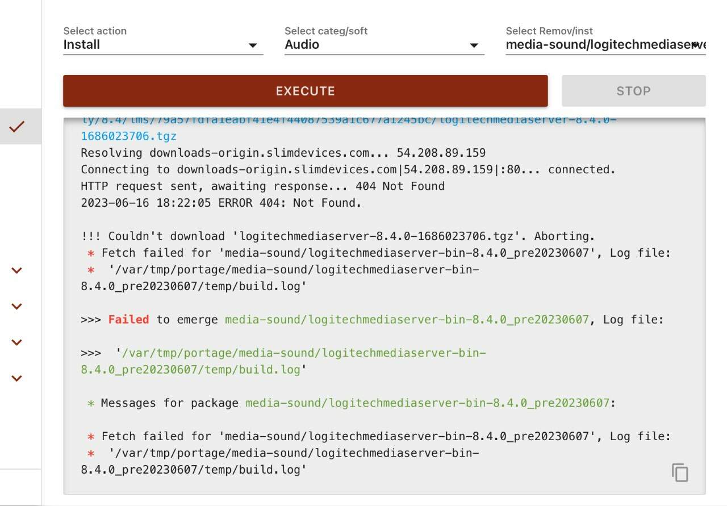
Task: Open the Select Remov/inst dropdown arrow
Action: pyautogui.click(x=696, y=45)
